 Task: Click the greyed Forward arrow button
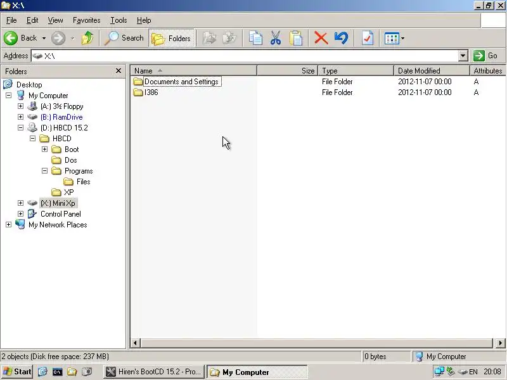(x=58, y=38)
